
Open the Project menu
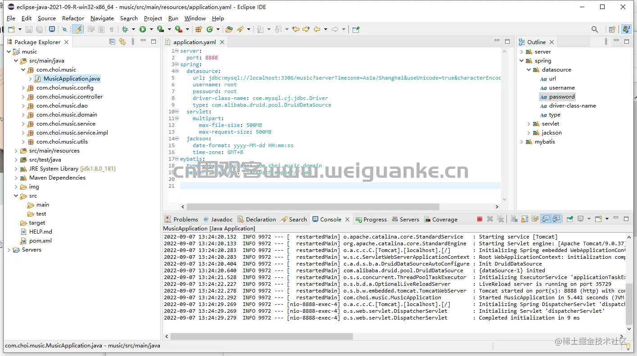coord(153,18)
